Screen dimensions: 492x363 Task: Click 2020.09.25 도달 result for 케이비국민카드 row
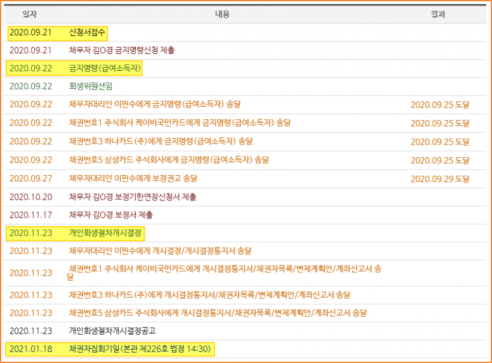coord(440,123)
